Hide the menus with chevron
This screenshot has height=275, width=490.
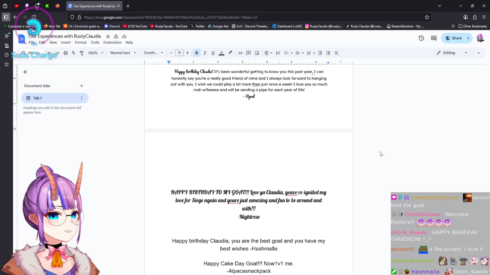(x=479, y=53)
